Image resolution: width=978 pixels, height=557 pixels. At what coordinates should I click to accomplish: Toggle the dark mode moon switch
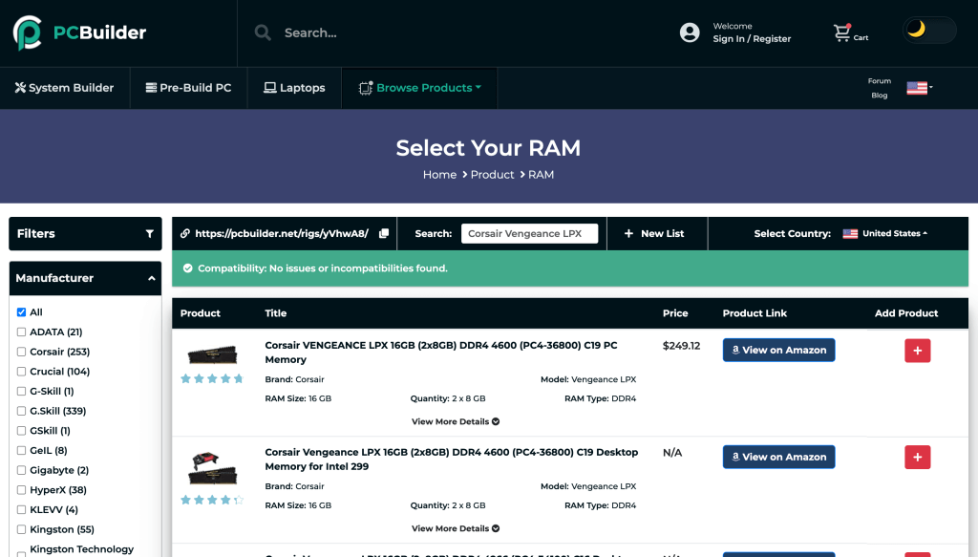click(x=928, y=30)
